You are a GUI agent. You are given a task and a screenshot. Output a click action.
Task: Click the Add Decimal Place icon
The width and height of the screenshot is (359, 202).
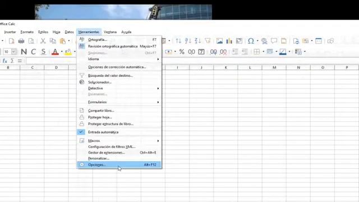tap(214, 52)
